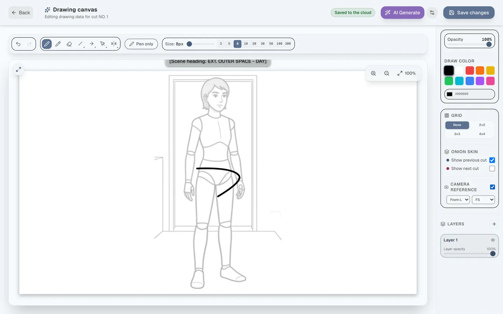Pick the pink color swatch
This screenshot has height=314, width=503.
(490, 81)
